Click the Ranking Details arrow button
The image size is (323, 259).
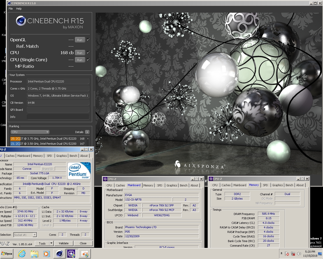tap(87, 132)
